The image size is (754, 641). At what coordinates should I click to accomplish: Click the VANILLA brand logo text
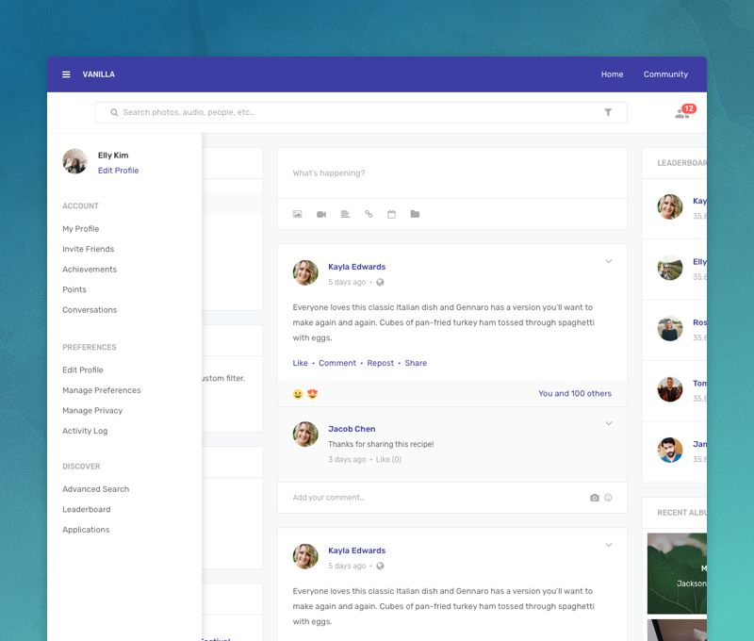point(99,74)
